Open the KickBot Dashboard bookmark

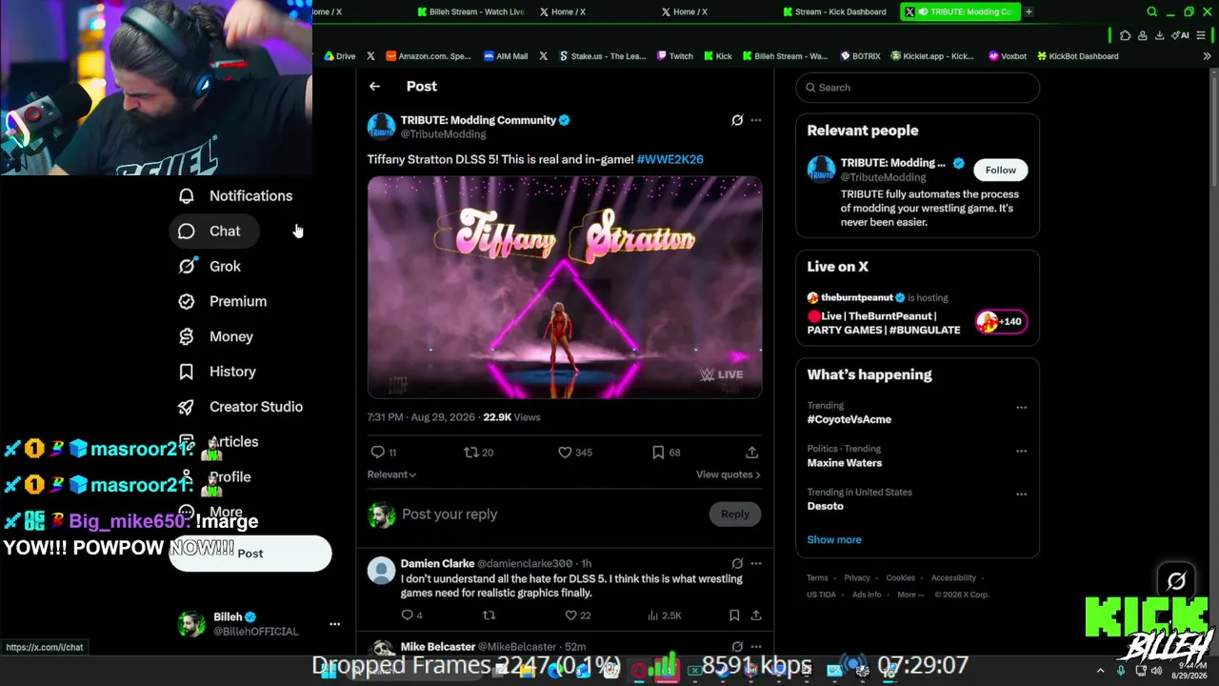1077,56
